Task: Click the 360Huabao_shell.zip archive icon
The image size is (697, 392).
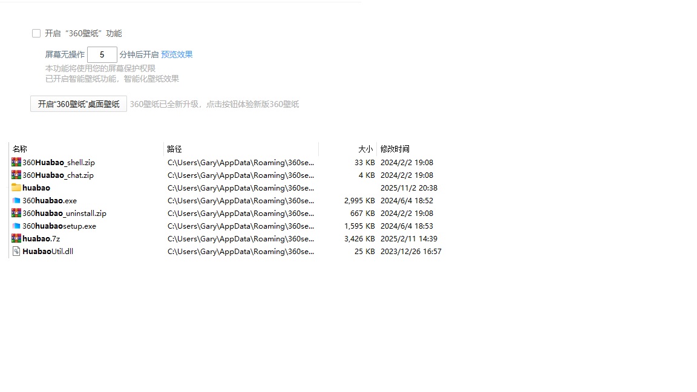Action: [x=16, y=162]
